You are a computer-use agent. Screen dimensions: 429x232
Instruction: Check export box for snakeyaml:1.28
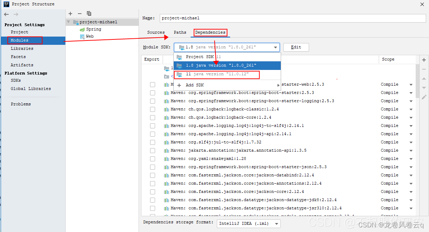pyautogui.click(x=152, y=159)
